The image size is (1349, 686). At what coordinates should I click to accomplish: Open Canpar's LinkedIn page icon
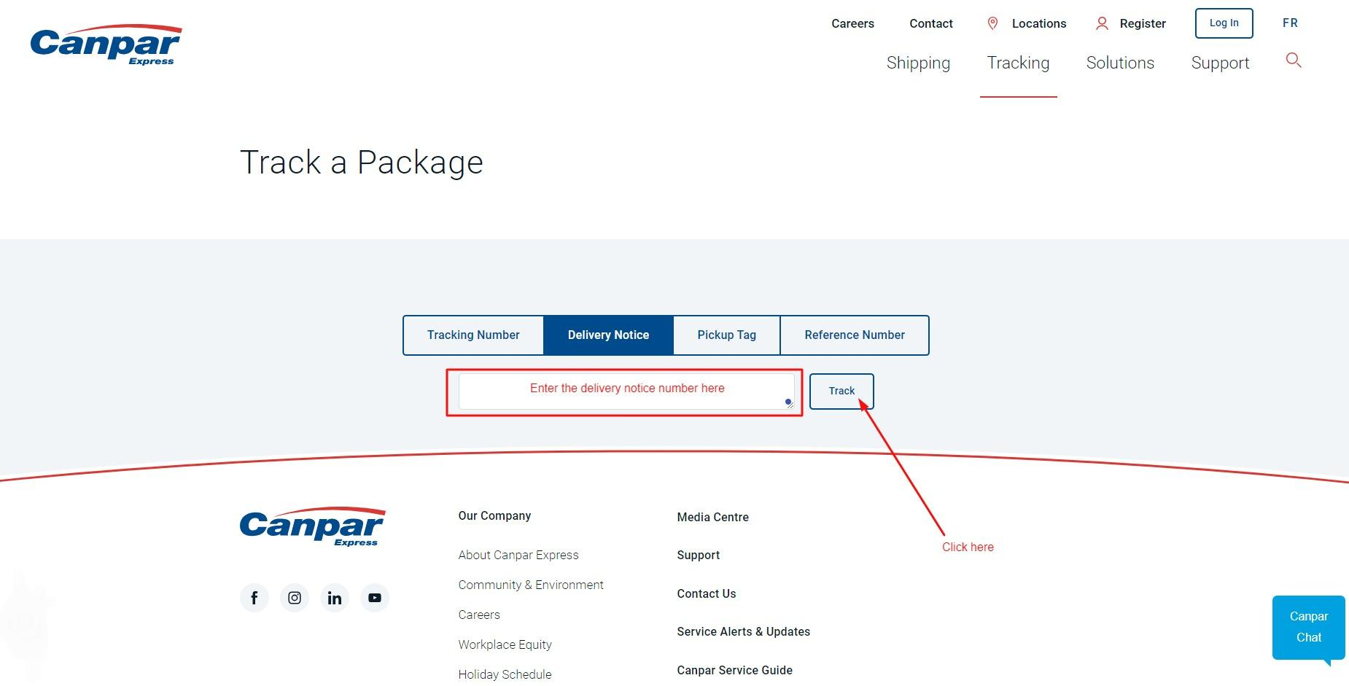[335, 598]
